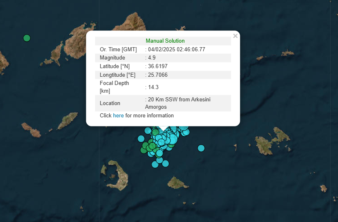Click the 'Manual Solution' header text
The image size is (338, 222).
(x=165, y=41)
